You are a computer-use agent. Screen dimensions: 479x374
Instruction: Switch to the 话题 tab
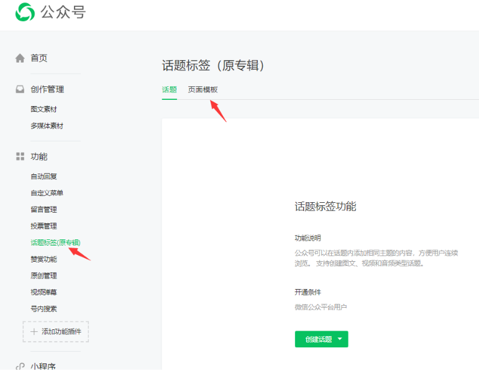point(169,90)
